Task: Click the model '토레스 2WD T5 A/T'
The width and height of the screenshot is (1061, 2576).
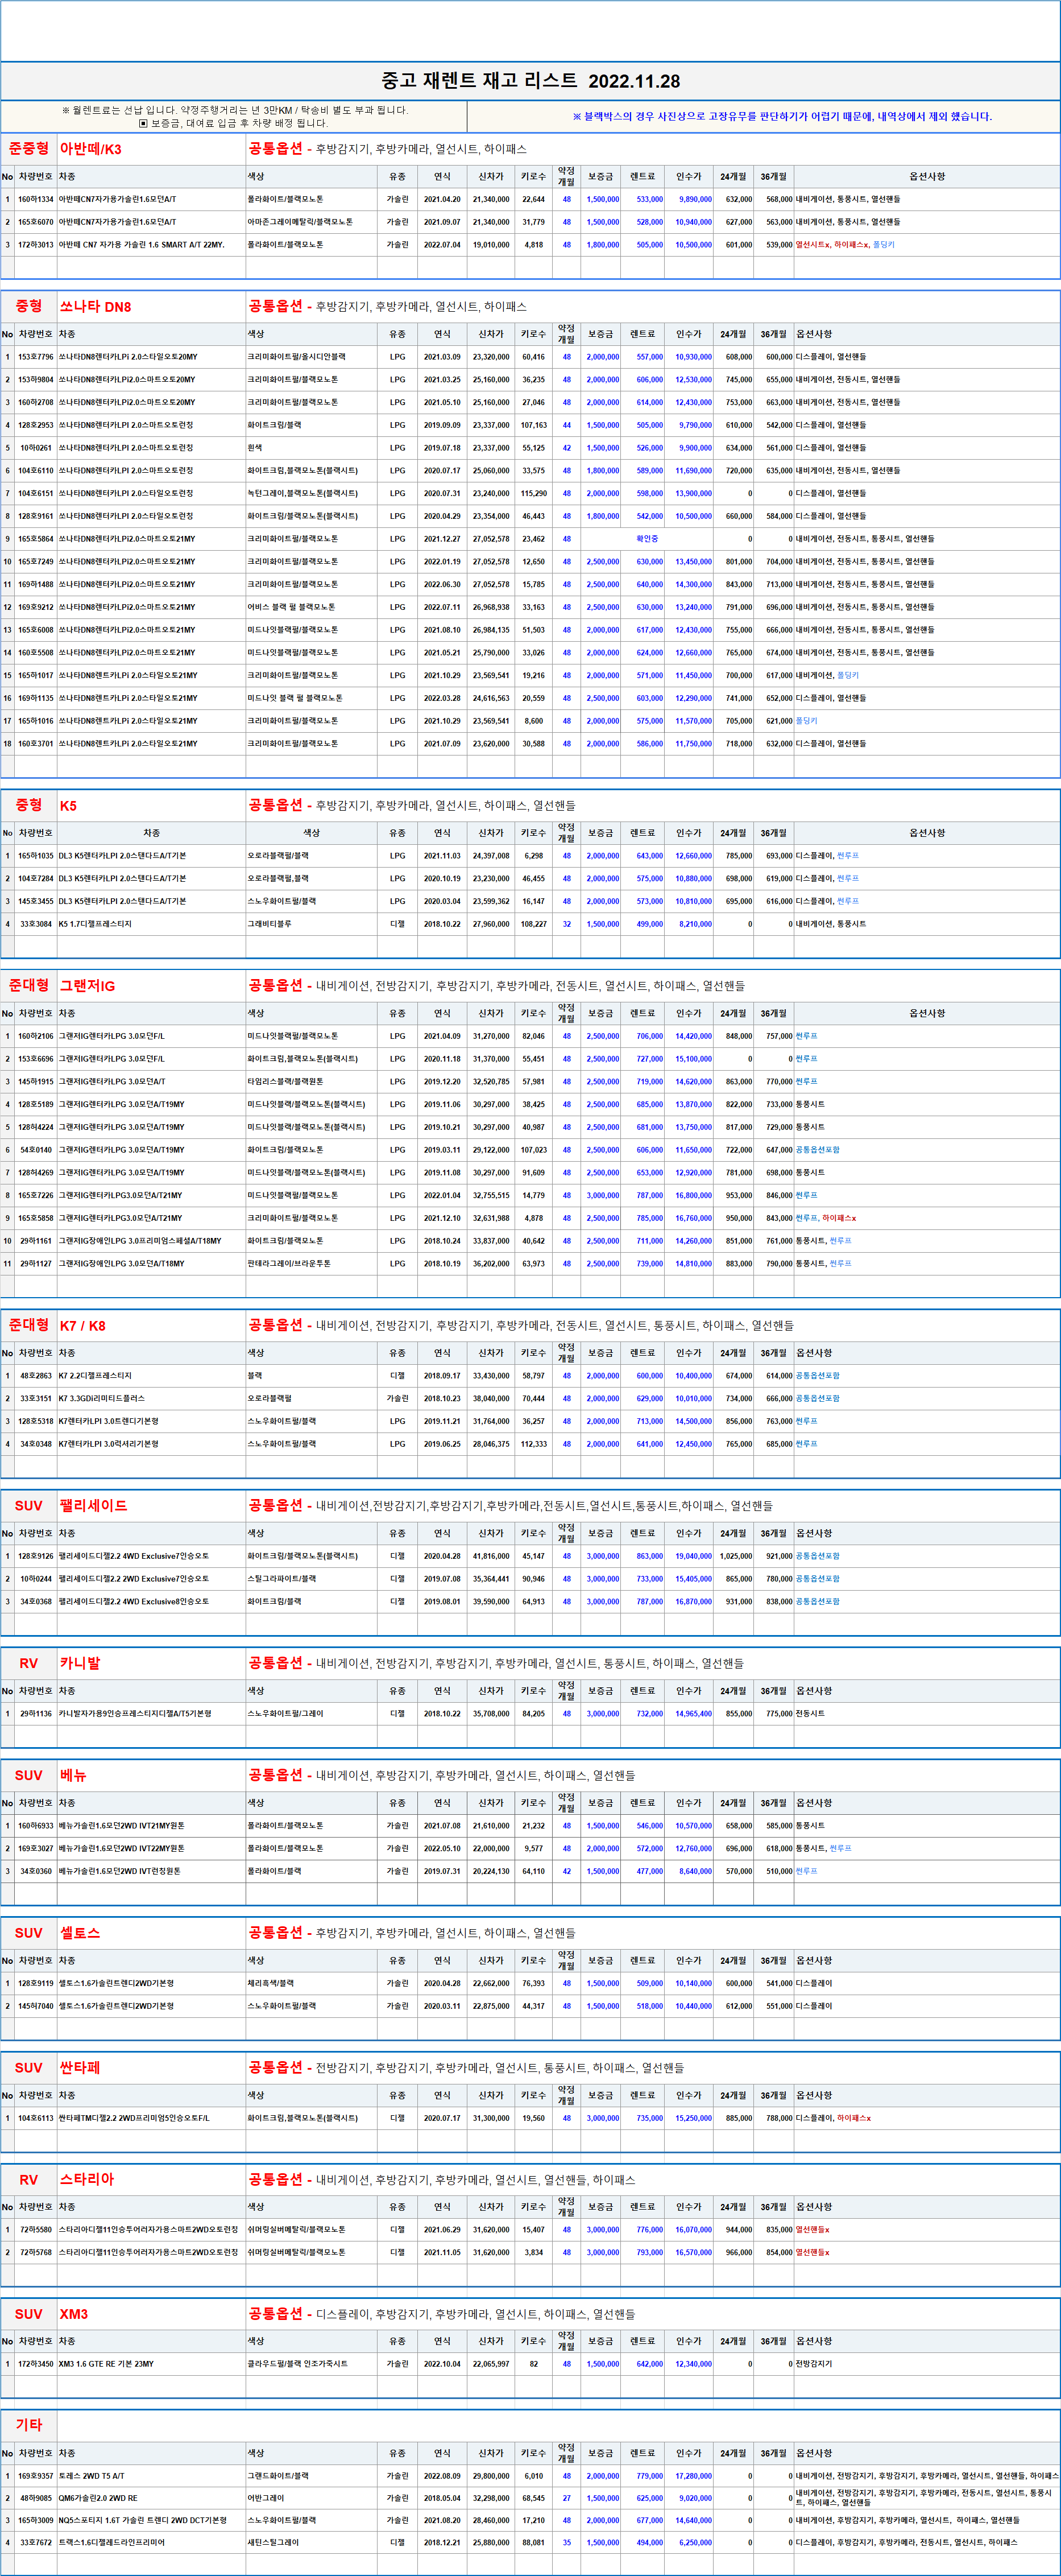Action: (x=92, y=2476)
